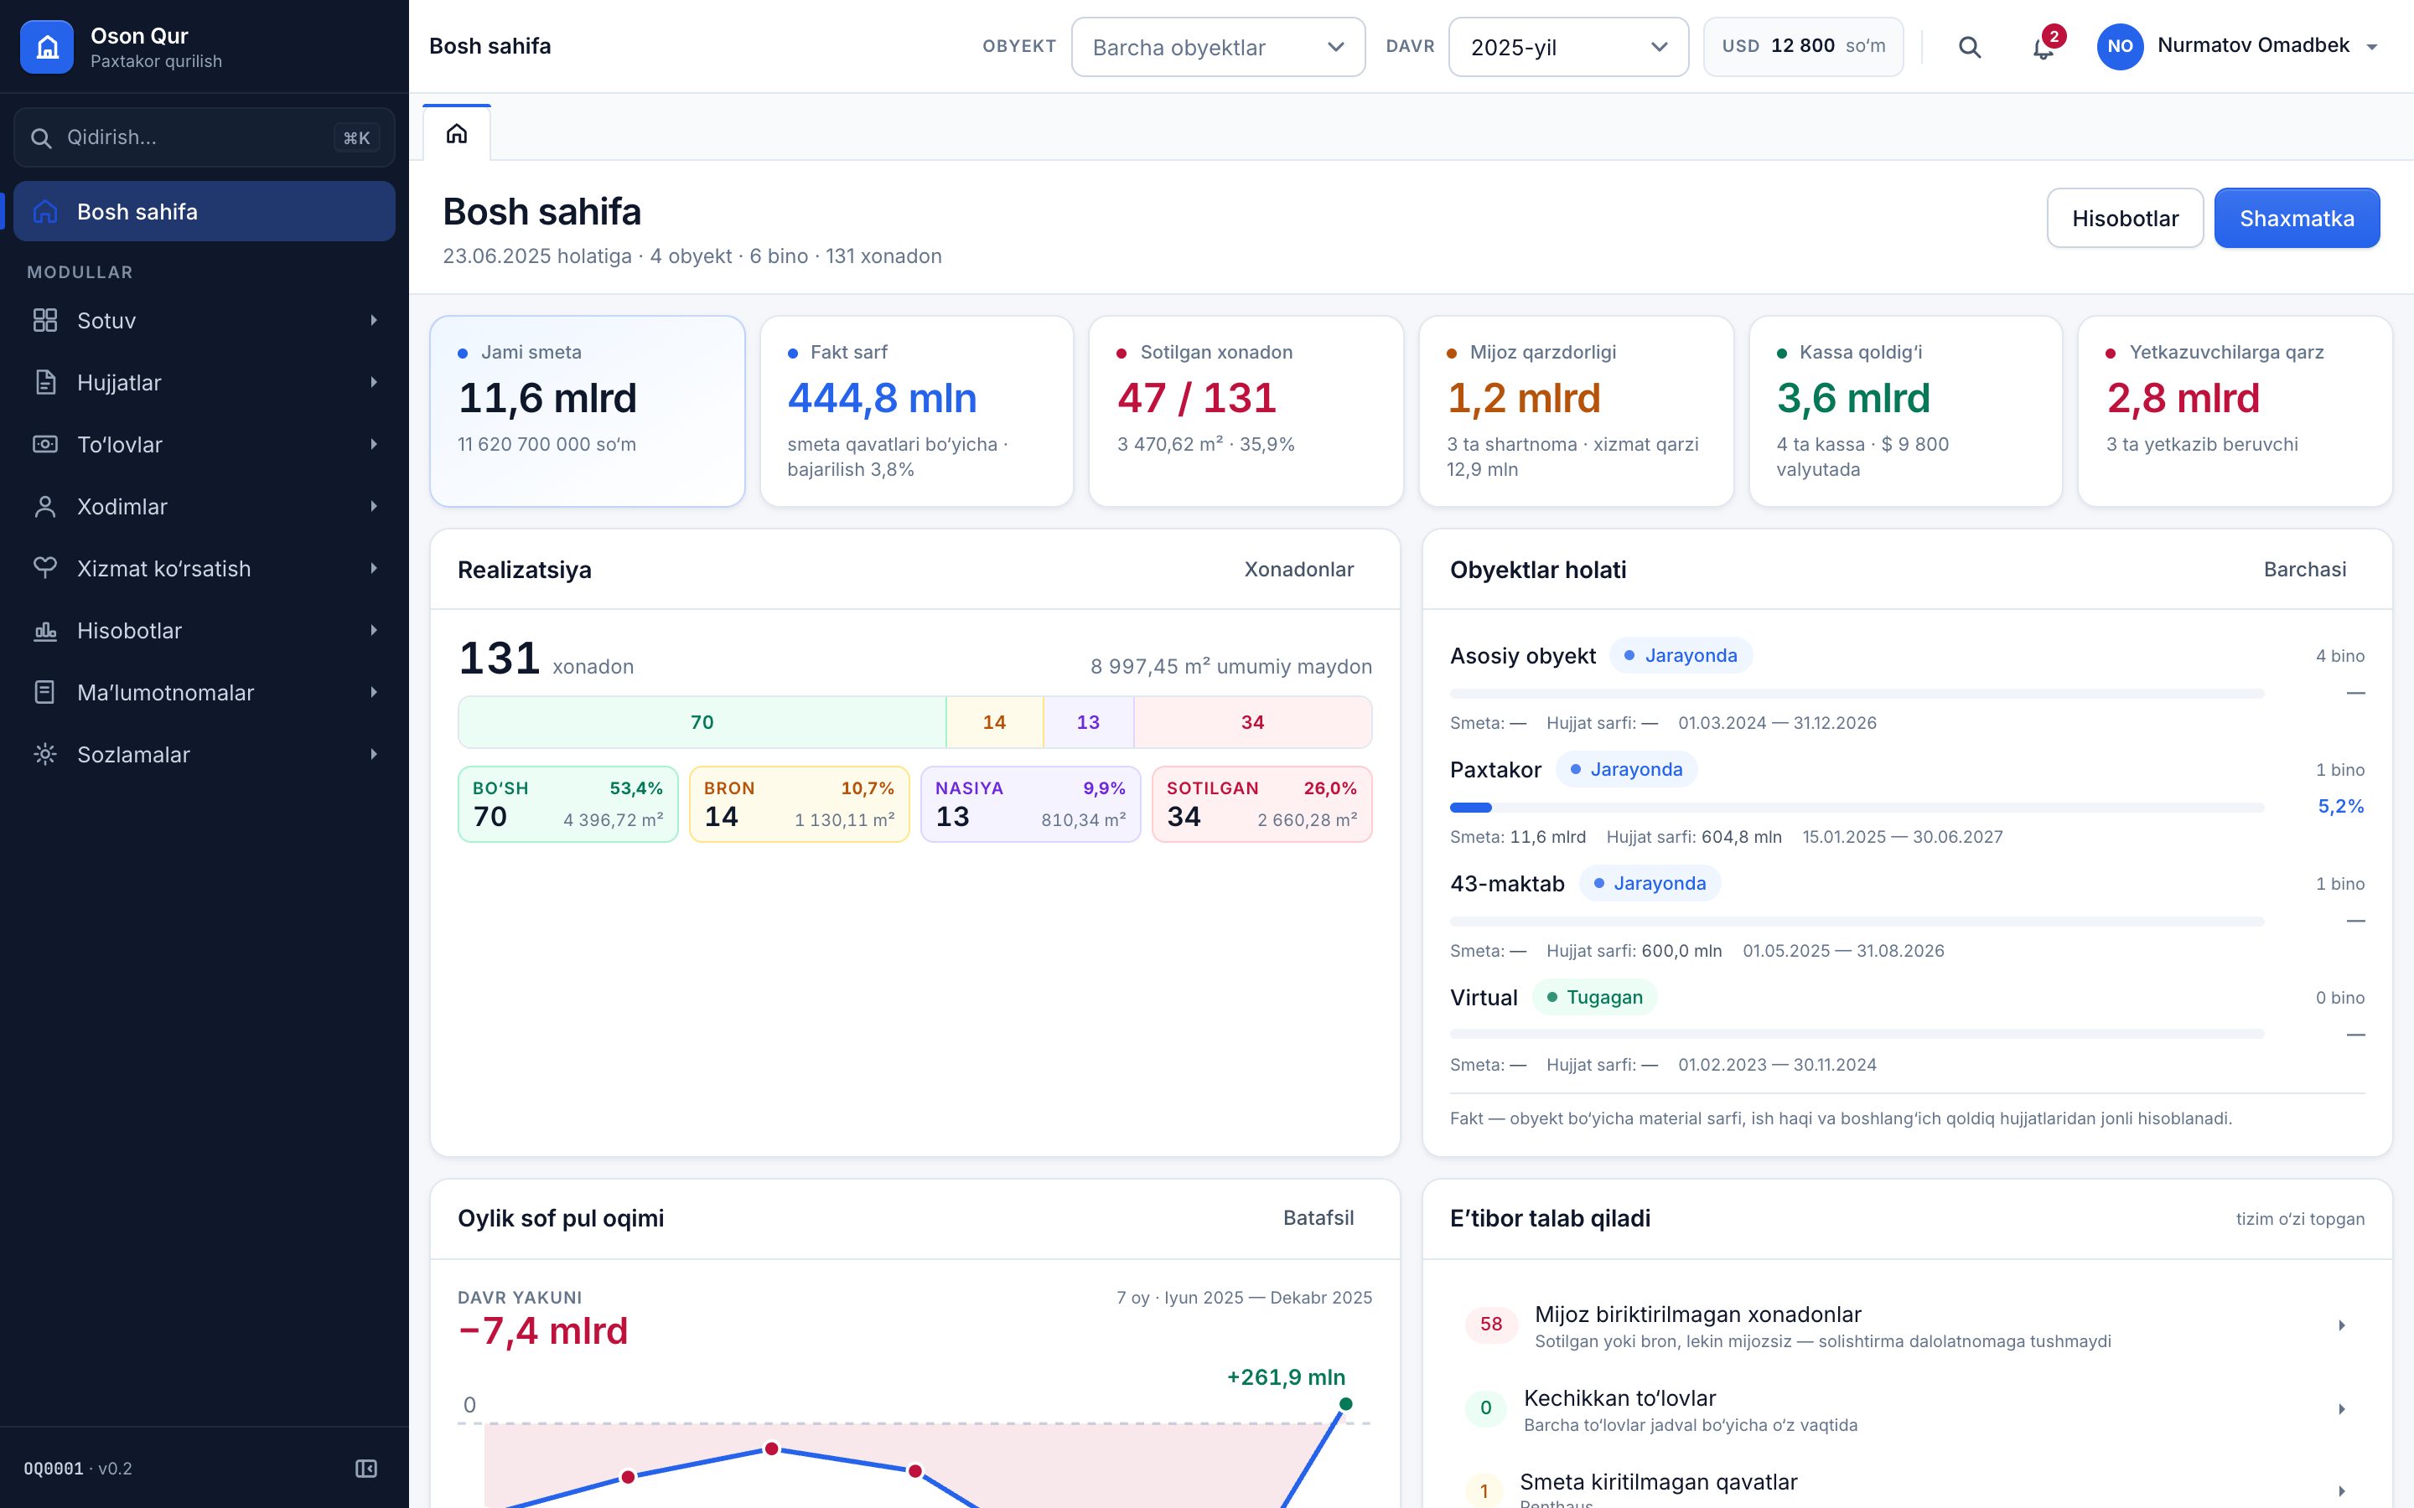The height and width of the screenshot is (1508, 2414).
Task: Click the red 34 segment of the bar
Action: coord(1252,722)
